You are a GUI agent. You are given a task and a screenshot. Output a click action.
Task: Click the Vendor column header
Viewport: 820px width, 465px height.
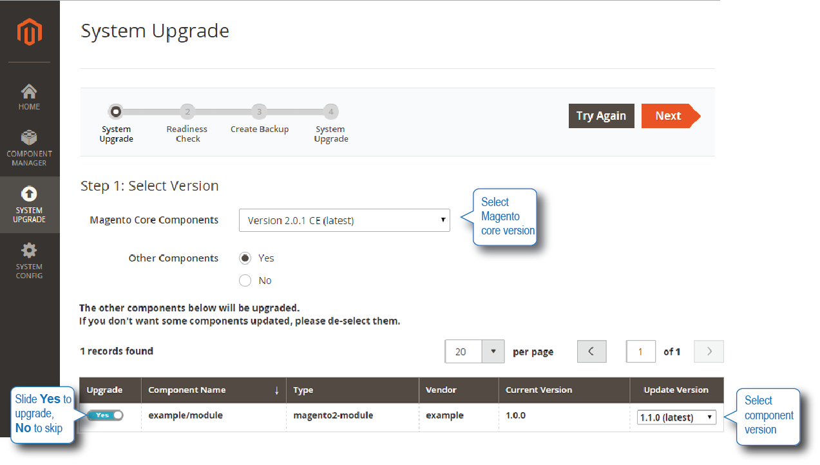pos(459,390)
